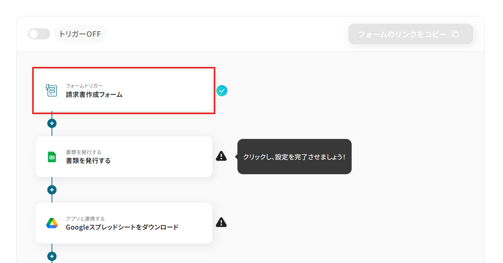This screenshot has width=503, height=263.
Task: Click the トリガーOFF status label
Action: 80,34
